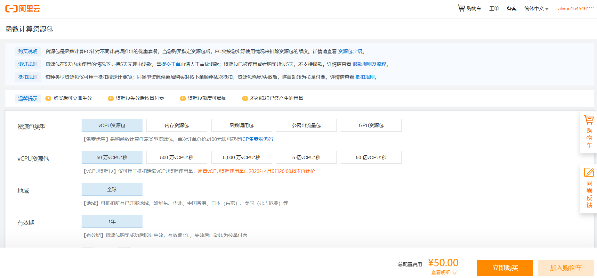Select the vCPU资源包 type

(112, 125)
